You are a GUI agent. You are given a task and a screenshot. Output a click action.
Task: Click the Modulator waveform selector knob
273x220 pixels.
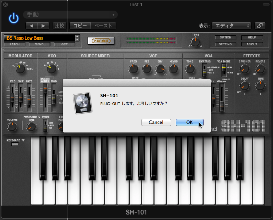click(x=20, y=69)
